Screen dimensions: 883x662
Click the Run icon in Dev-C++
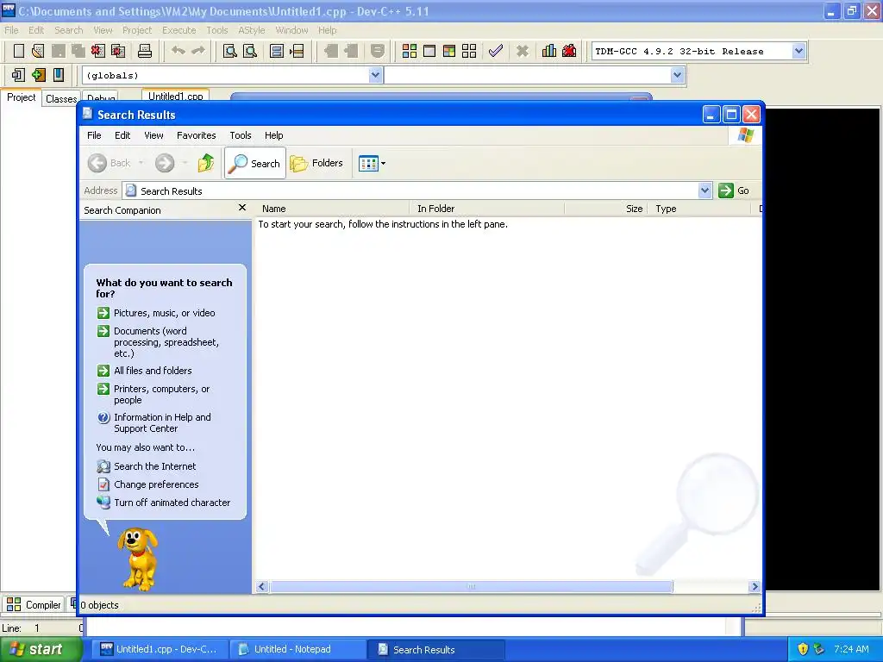429,51
